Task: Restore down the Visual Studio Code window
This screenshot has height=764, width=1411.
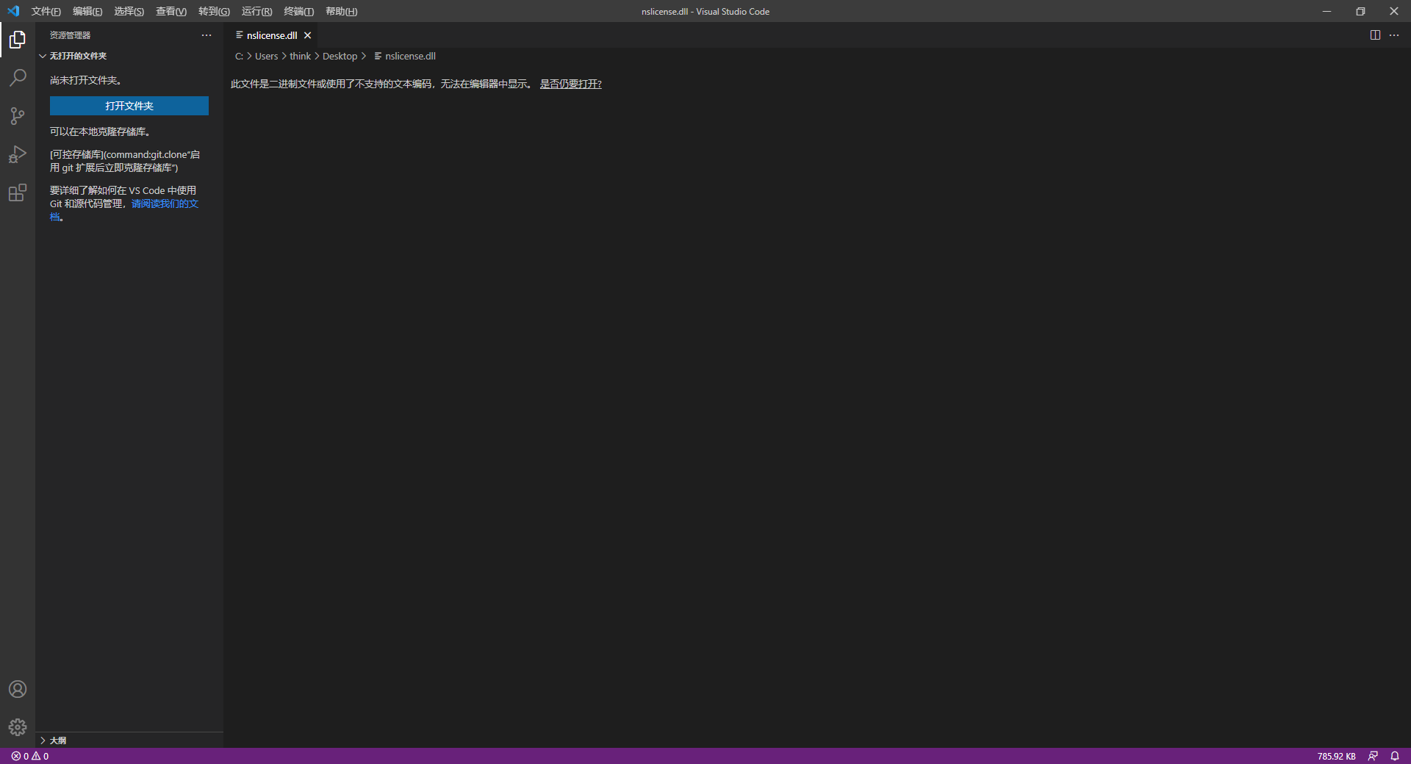Action: [1360, 11]
